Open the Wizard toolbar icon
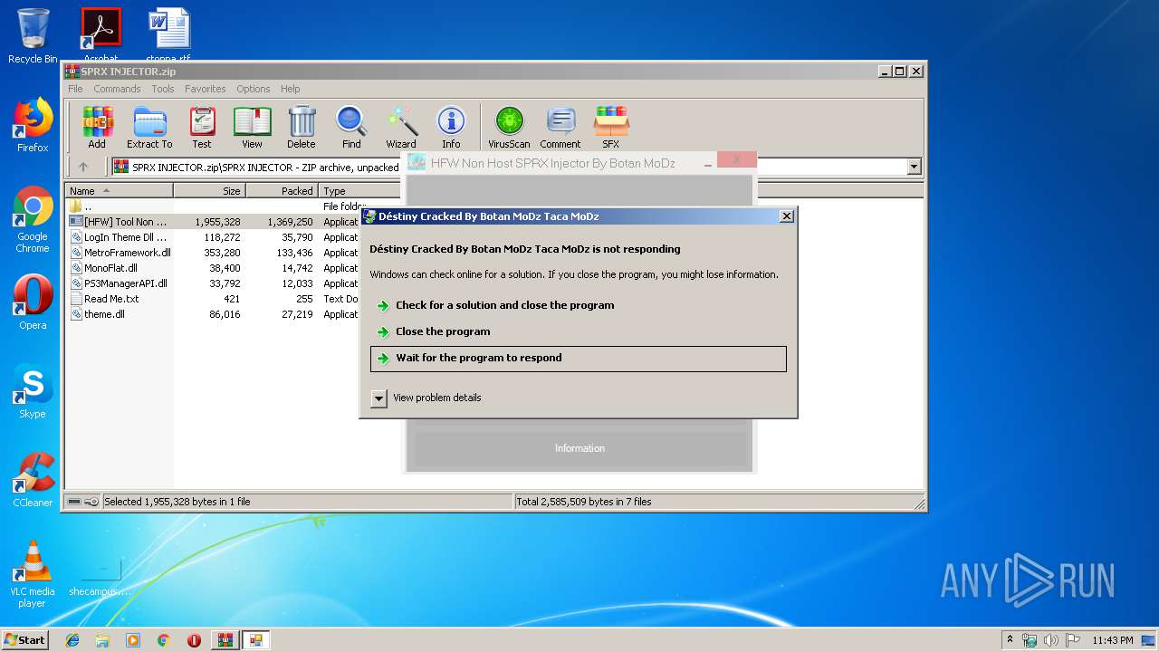1159x652 pixels. click(401, 127)
